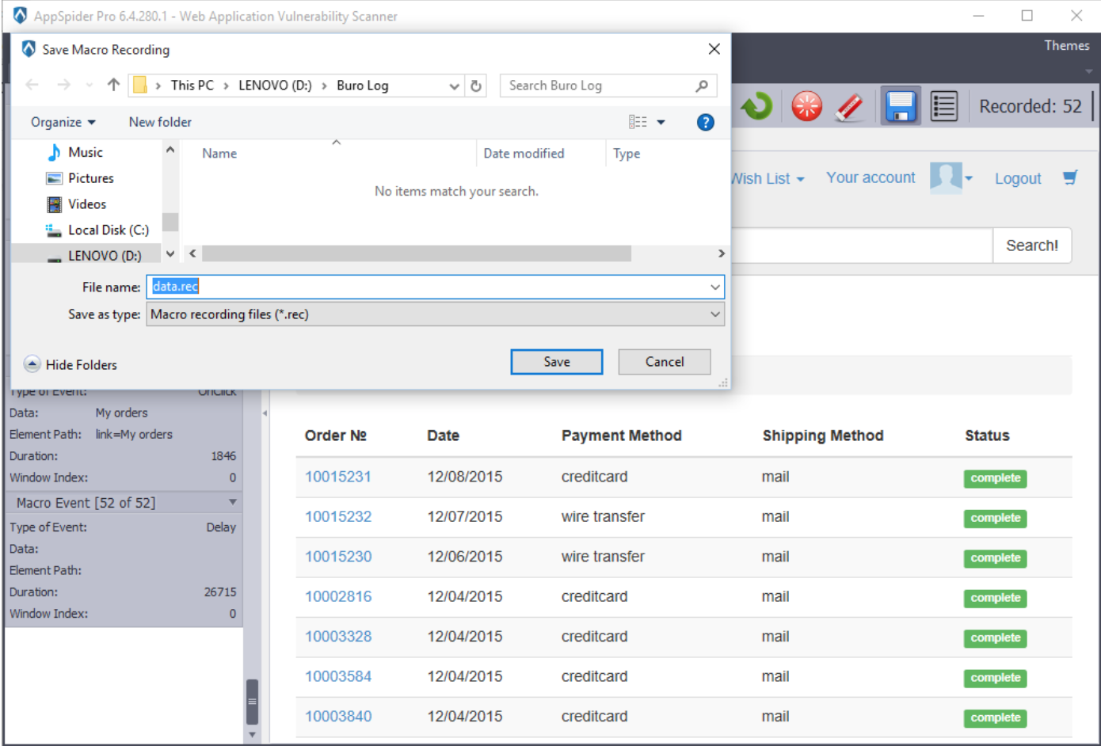
Task: Change the view layout icon
Action: pos(638,122)
